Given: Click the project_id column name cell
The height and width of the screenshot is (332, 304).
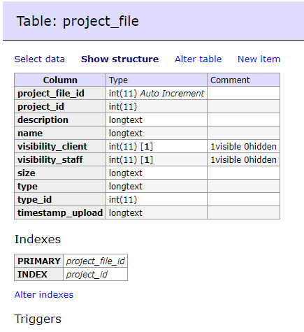Looking at the screenshot, I should tap(60, 107).
